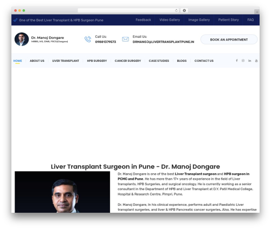The image size is (271, 229).
Task: Open the LinkedIn social icon
Action: [x=249, y=61]
